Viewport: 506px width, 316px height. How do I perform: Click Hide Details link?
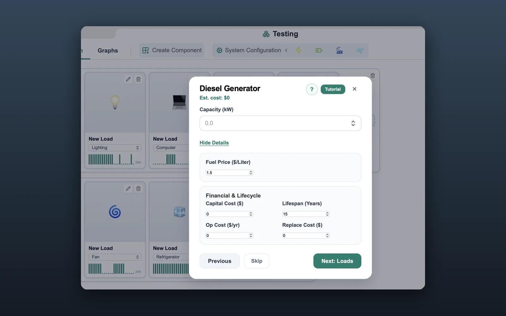[x=214, y=143]
